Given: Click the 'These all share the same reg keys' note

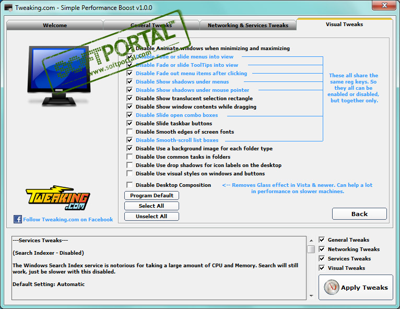Looking at the screenshot, I should 354,88.
